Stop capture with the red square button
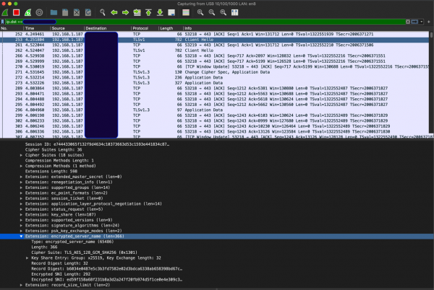This screenshot has height=290, width=434. [x=16, y=12]
